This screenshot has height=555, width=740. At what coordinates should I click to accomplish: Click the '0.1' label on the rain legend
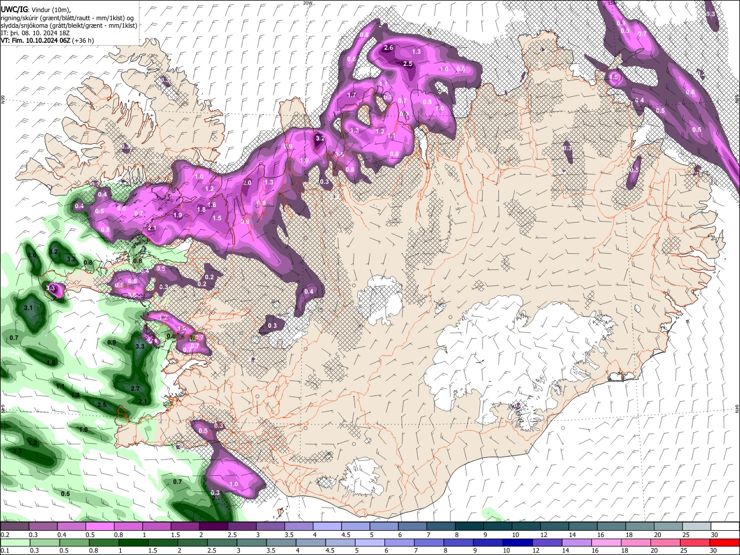(x=5, y=550)
